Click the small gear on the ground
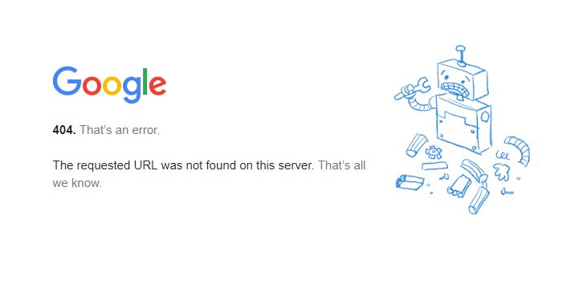The image size is (579, 301). coord(433,153)
